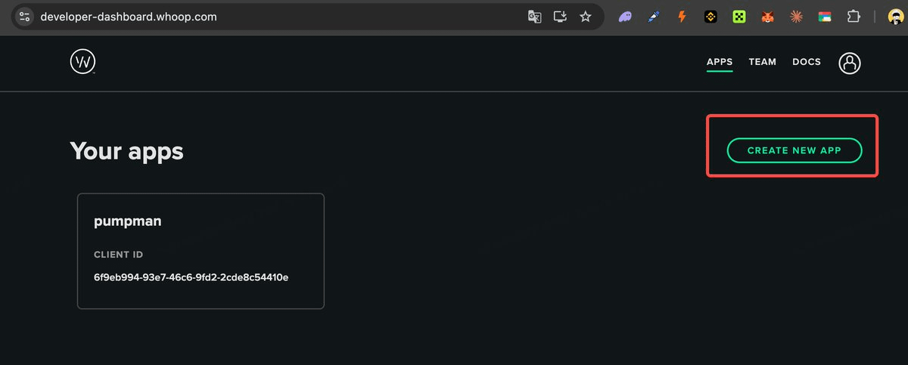Click the CLIENT ID label
The image size is (908, 365).
pyautogui.click(x=118, y=255)
